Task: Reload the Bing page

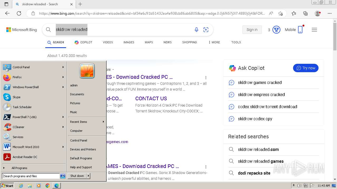Action: pos(19,13)
